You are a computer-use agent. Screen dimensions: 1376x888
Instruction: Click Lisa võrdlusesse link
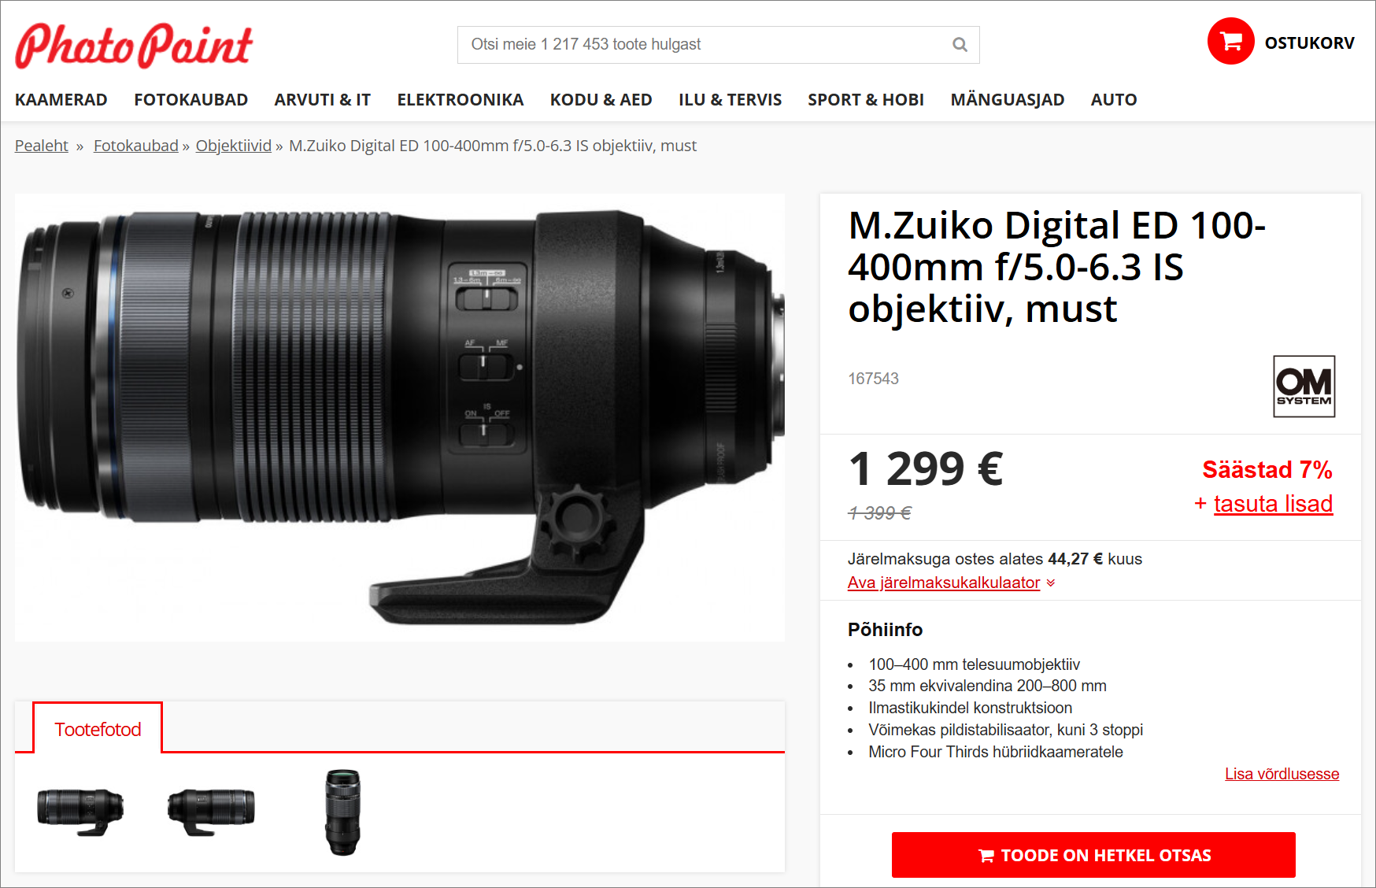click(x=1282, y=774)
